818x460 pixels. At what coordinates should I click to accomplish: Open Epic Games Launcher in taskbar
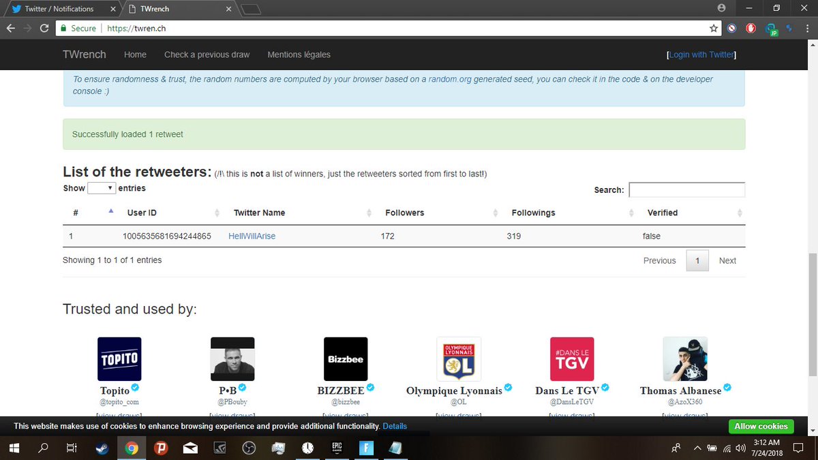[337, 448]
